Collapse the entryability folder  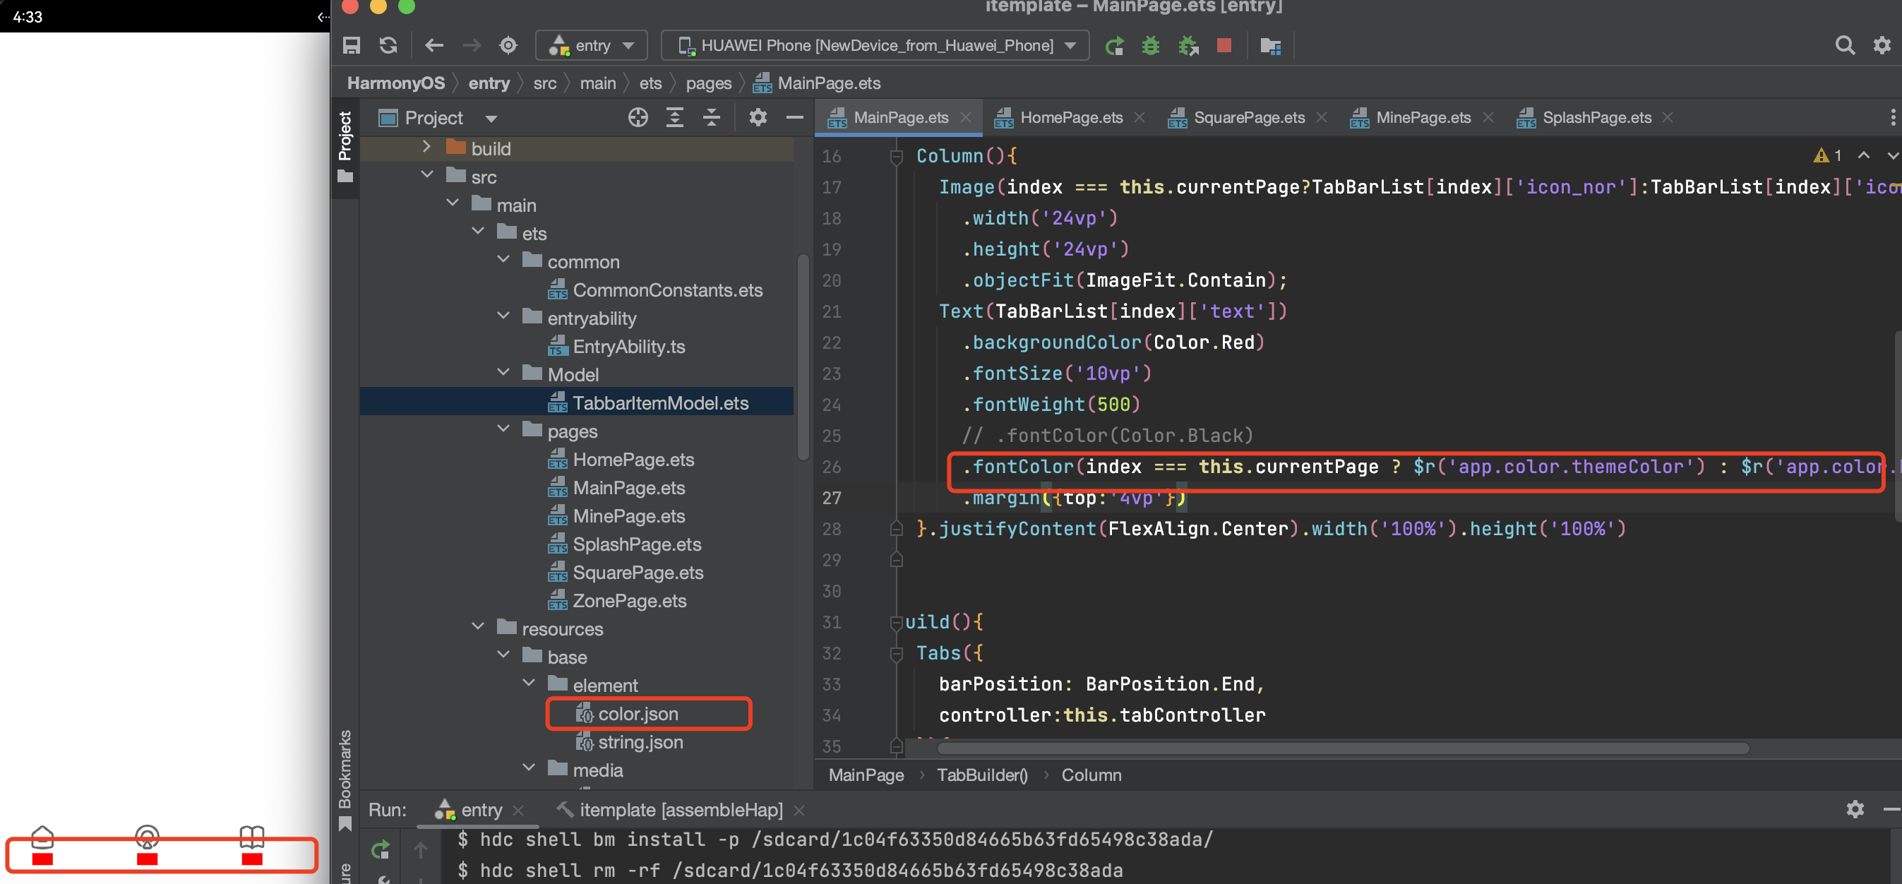[x=503, y=316]
